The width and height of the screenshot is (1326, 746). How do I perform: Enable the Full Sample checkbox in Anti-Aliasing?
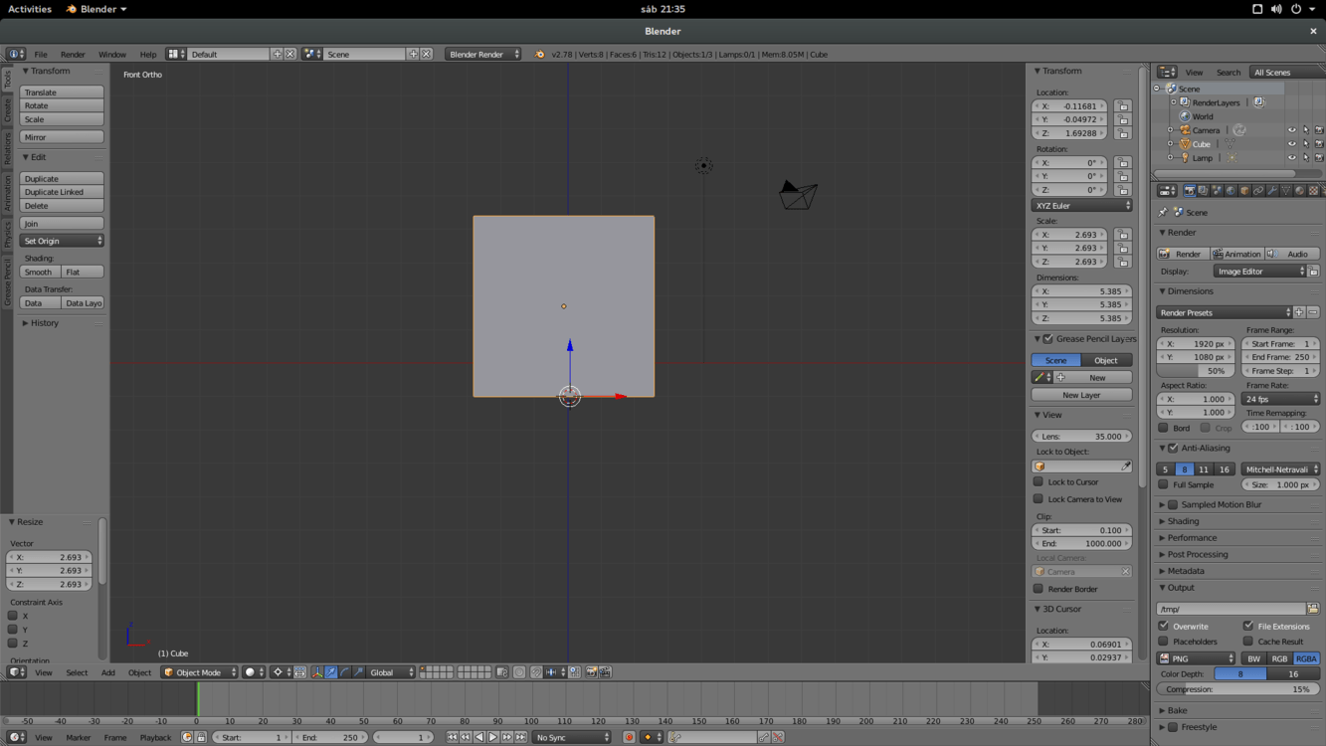[1163, 484]
